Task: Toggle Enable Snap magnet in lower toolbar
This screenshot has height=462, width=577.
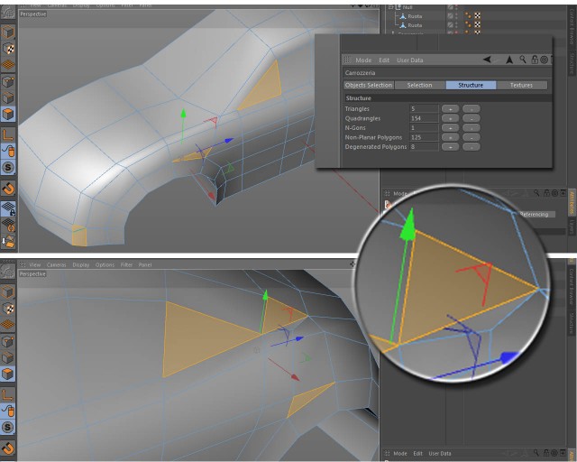Action: pyautogui.click(x=8, y=448)
